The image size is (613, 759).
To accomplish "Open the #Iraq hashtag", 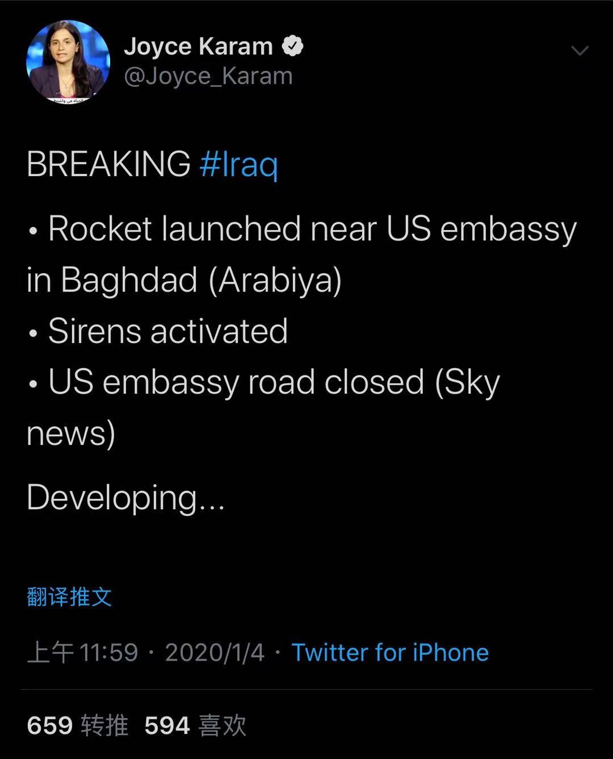I will point(238,165).
